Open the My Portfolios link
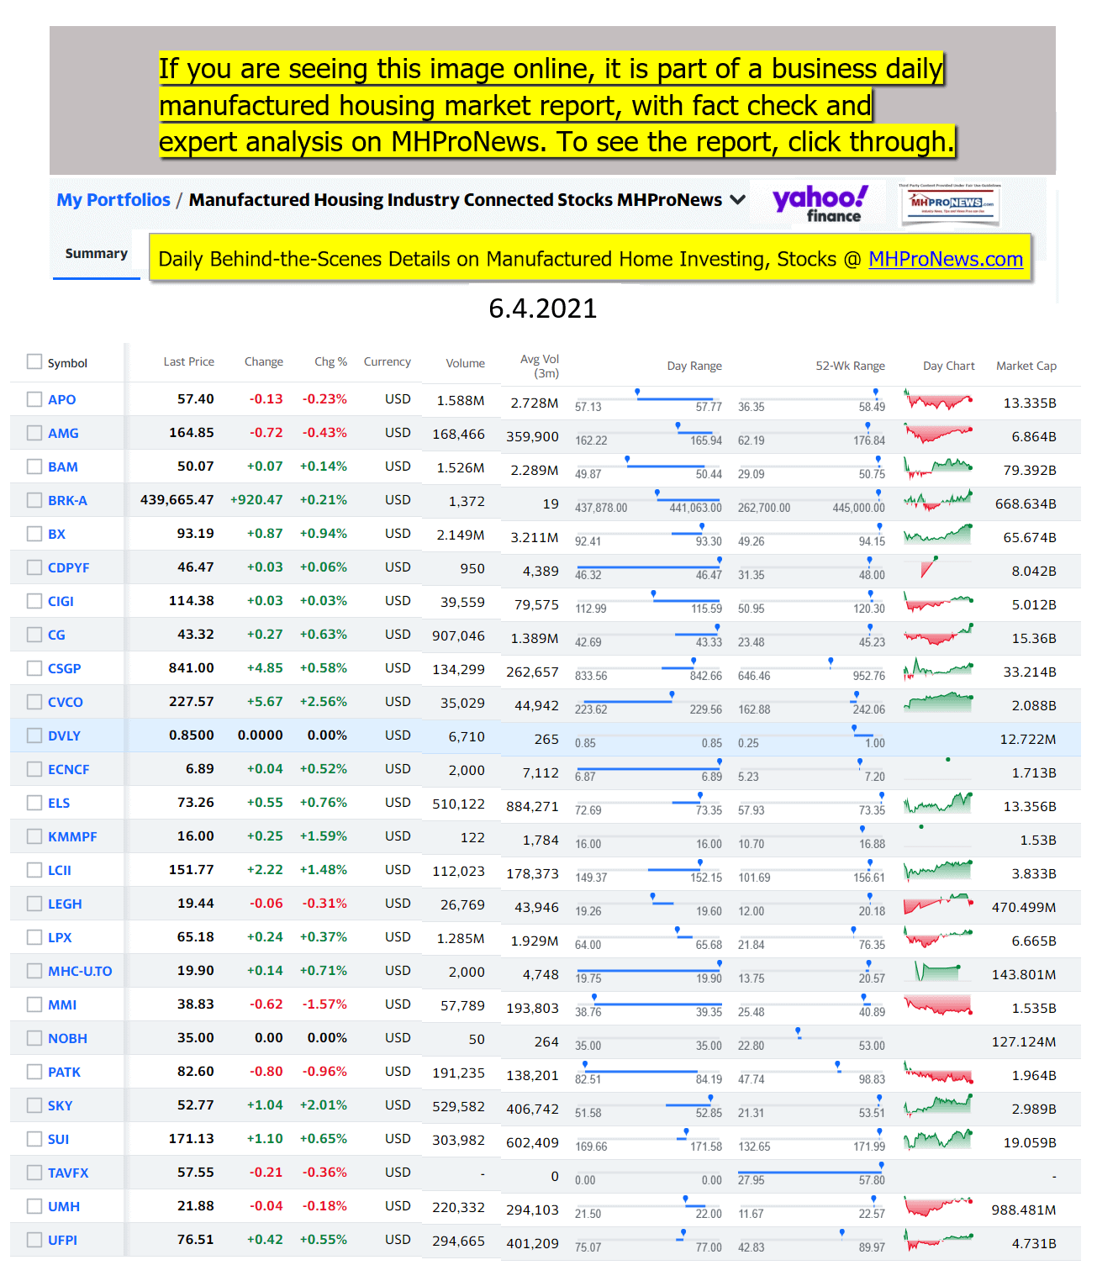 [113, 200]
